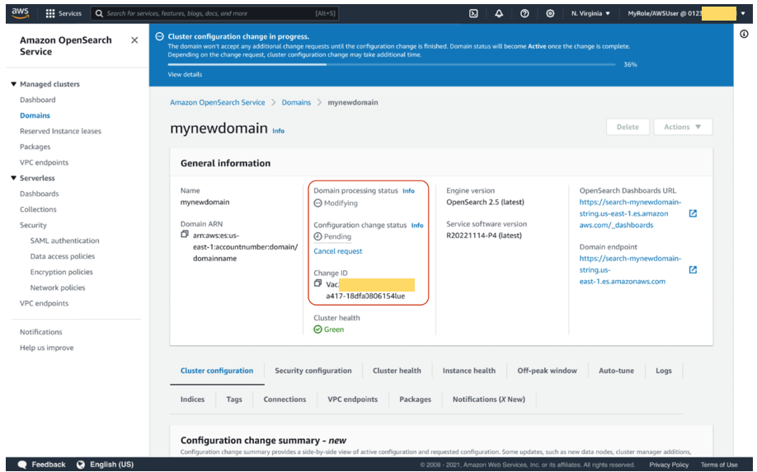Collapse the Managed clusters section
Viewport: 757px width, 472px height.
pyautogui.click(x=13, y=84)
